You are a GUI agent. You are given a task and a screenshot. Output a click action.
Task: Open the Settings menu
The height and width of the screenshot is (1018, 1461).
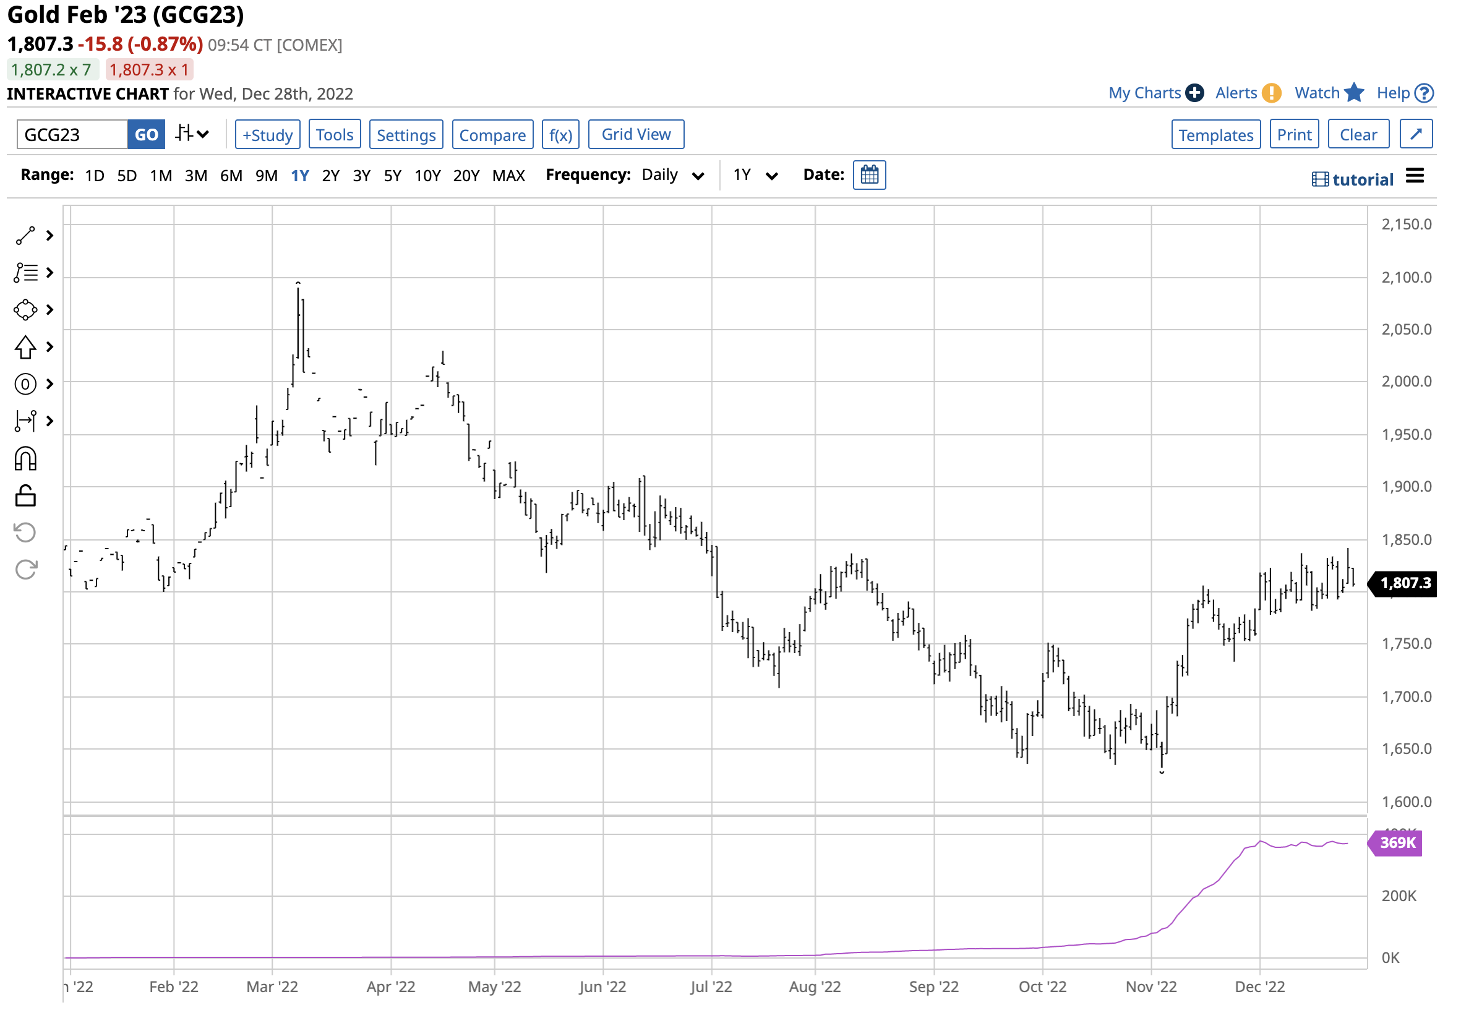pos(406,135)
